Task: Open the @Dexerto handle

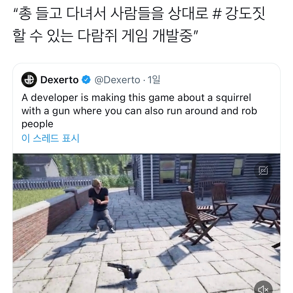Action: (x=117, y=80)
